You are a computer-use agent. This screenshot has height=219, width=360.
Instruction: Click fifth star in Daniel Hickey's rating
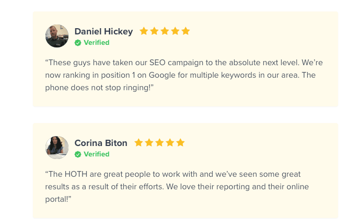(x=185, y=31)
